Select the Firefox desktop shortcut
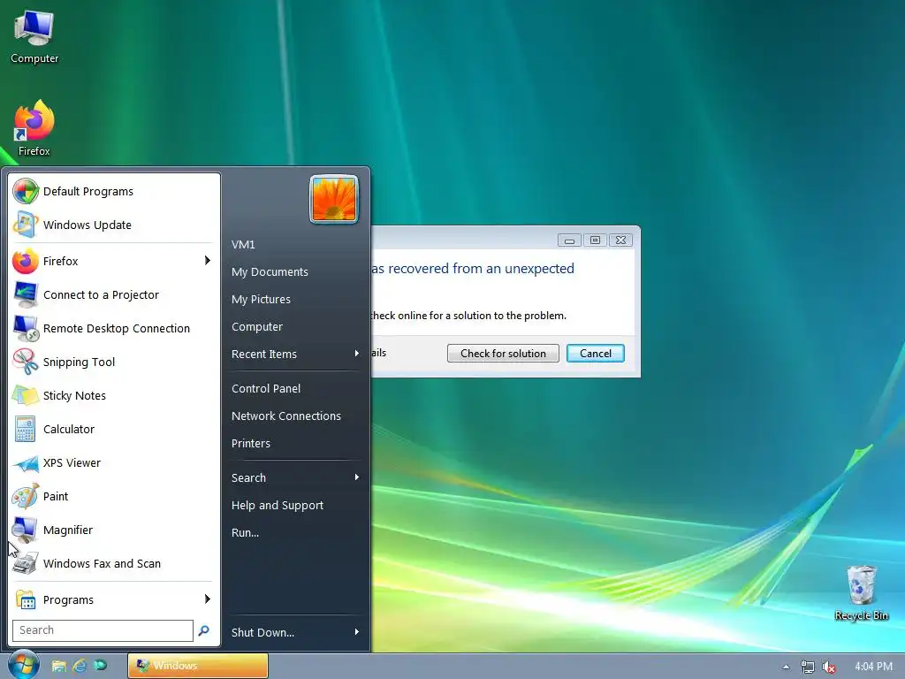This screenshot has width=905, height=679. tap(34, 128)
